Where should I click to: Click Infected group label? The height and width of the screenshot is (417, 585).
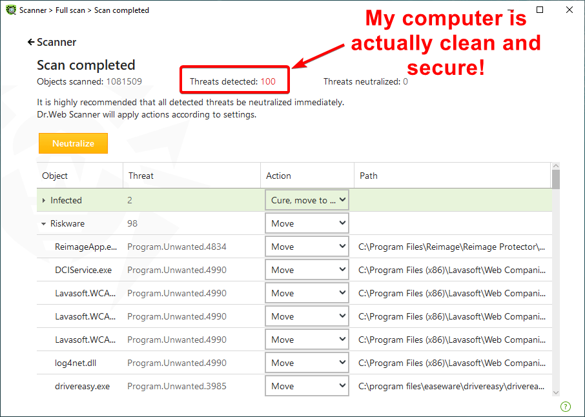tap(66, 200)
